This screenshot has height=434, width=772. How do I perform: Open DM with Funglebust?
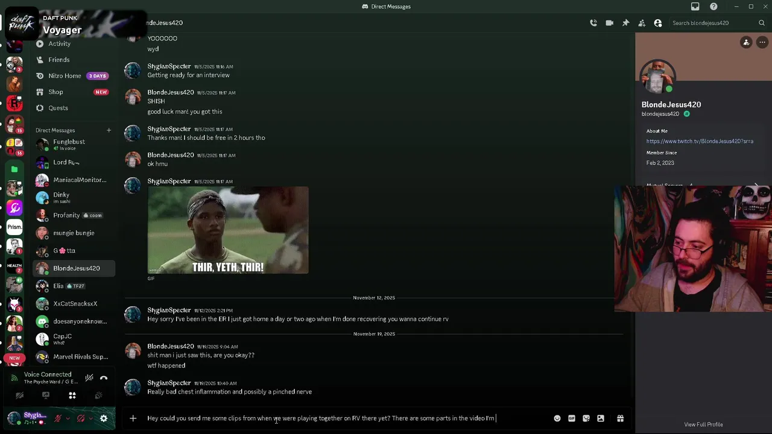pyautogui.click(x=74, y=145)
